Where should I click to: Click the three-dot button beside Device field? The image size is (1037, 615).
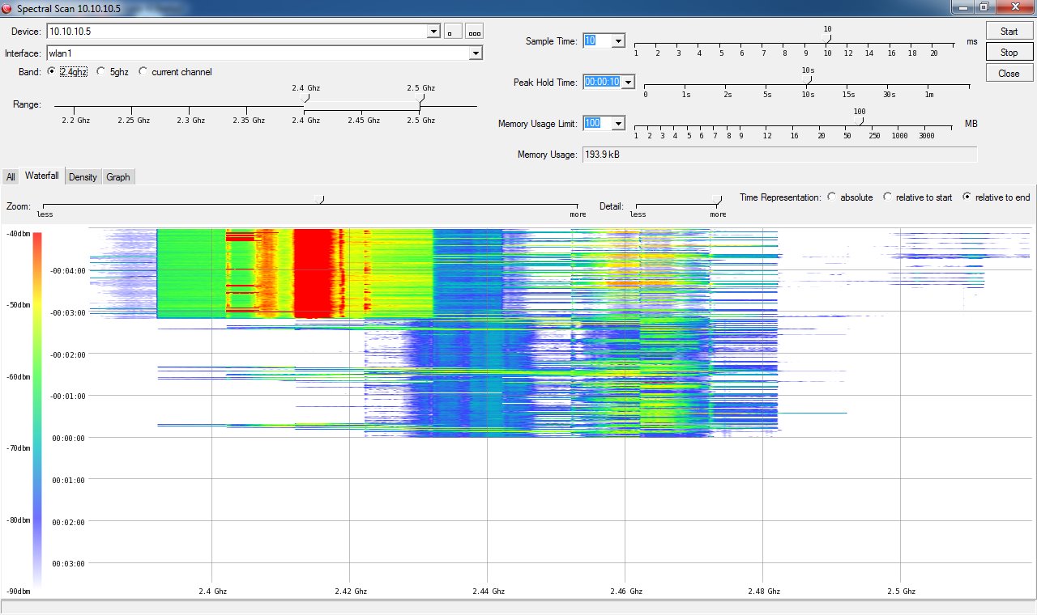(x=474, y=32)
